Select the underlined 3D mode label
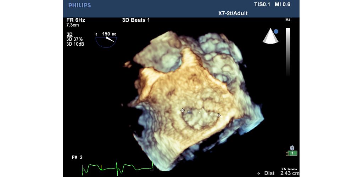 pyautogui.click(x=69, y=34)
